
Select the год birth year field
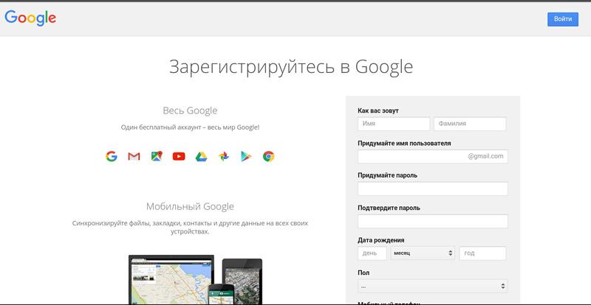tap(482, 253)
